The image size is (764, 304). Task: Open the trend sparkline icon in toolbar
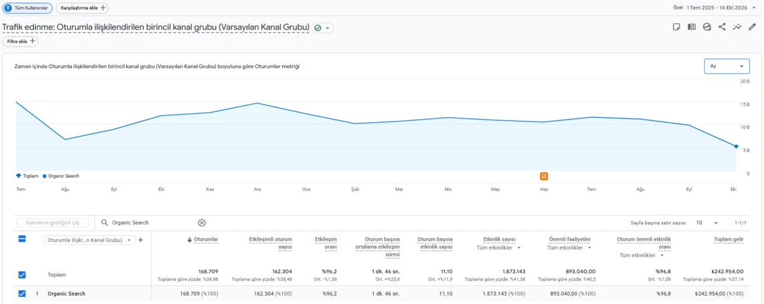click(x=737, y=27)
